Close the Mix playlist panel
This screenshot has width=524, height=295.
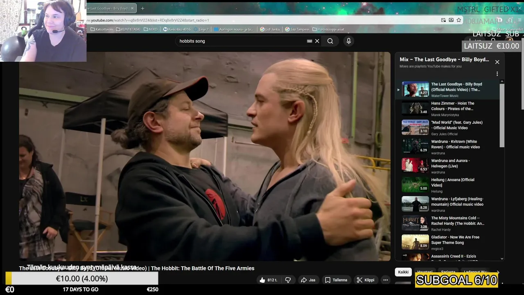pyautogui.click(x=497, y=62)
